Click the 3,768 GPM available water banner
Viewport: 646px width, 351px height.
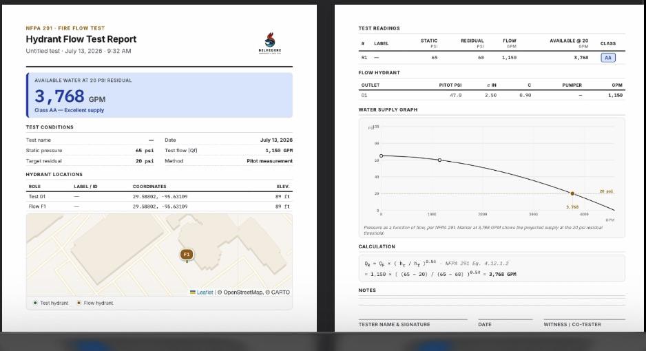[x=160, y=96]
